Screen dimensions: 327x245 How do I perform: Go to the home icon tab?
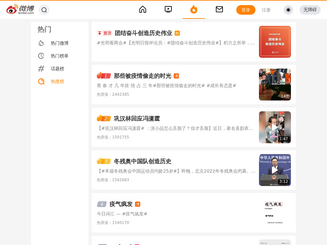(x=143, y=9)
